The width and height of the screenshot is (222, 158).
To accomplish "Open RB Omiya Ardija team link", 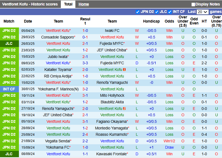I will pyautogui.click(x=58, y=76).
